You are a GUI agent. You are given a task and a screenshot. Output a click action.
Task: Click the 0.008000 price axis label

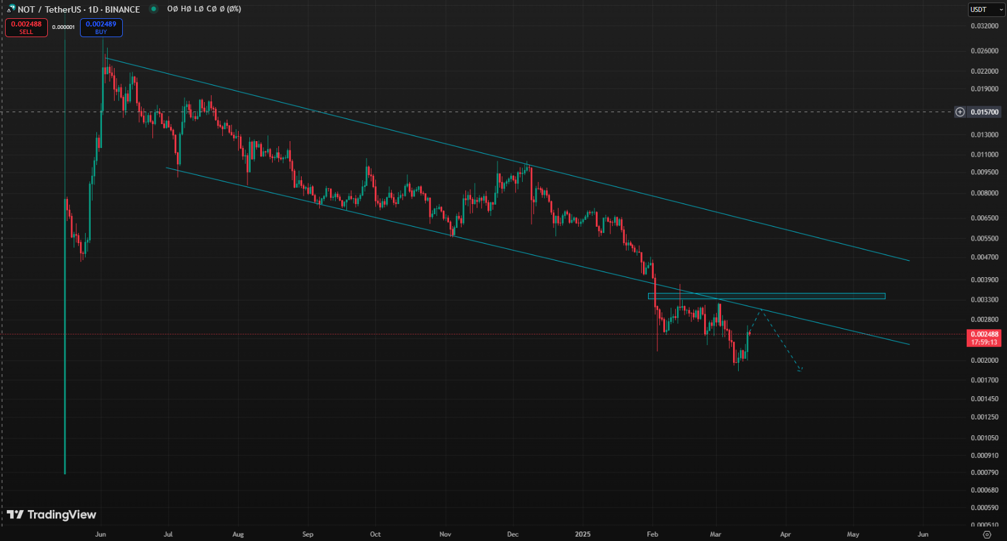(x=984, y=193)
